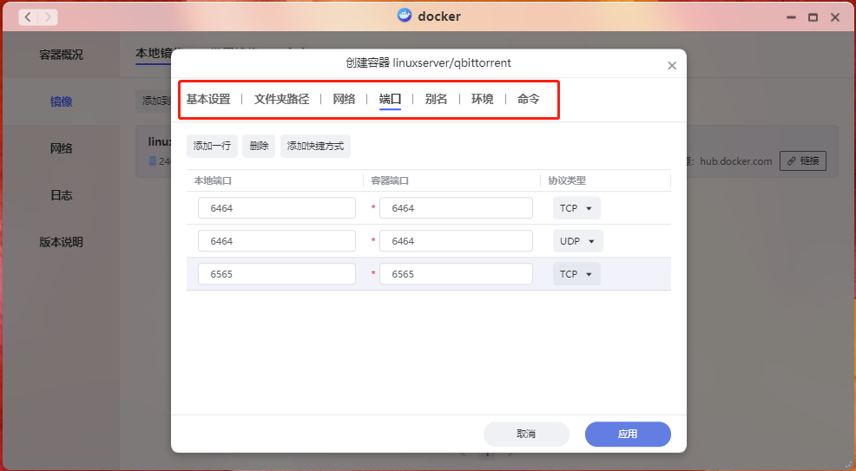Click the Docker whale logo icon
The width and height of the screenshot is (856, 471).
405,16
